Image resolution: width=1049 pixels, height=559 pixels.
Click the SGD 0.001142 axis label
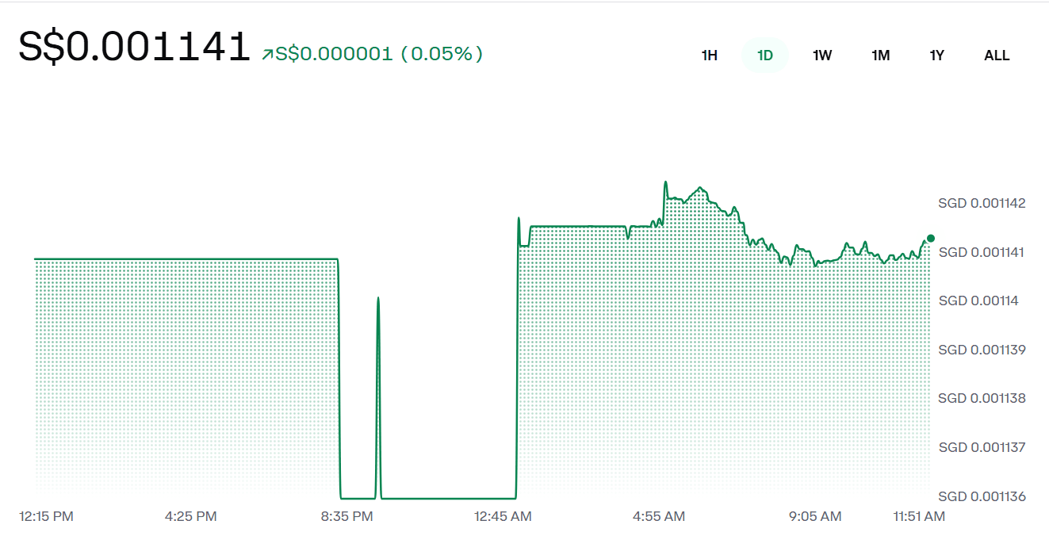[x=982, y=203]
